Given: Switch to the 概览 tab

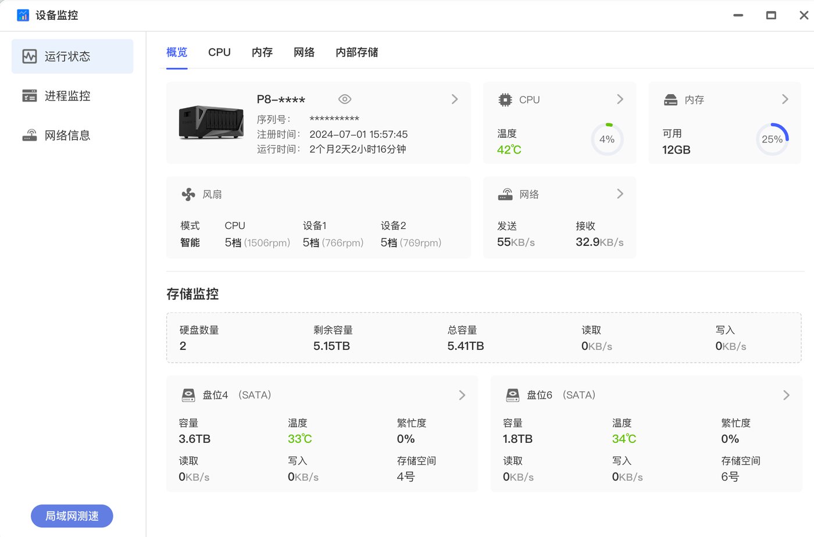Looking at the screenshot, I should [177, 52].
